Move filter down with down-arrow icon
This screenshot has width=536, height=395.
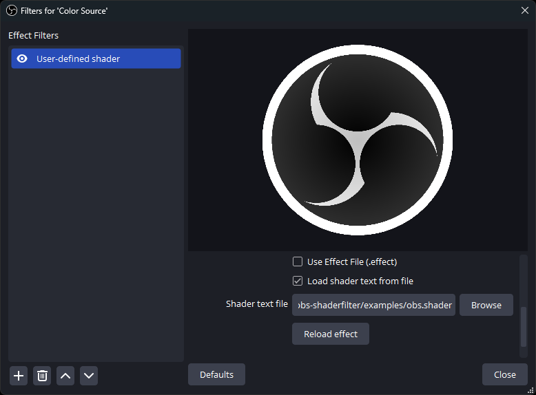point(89,376)
